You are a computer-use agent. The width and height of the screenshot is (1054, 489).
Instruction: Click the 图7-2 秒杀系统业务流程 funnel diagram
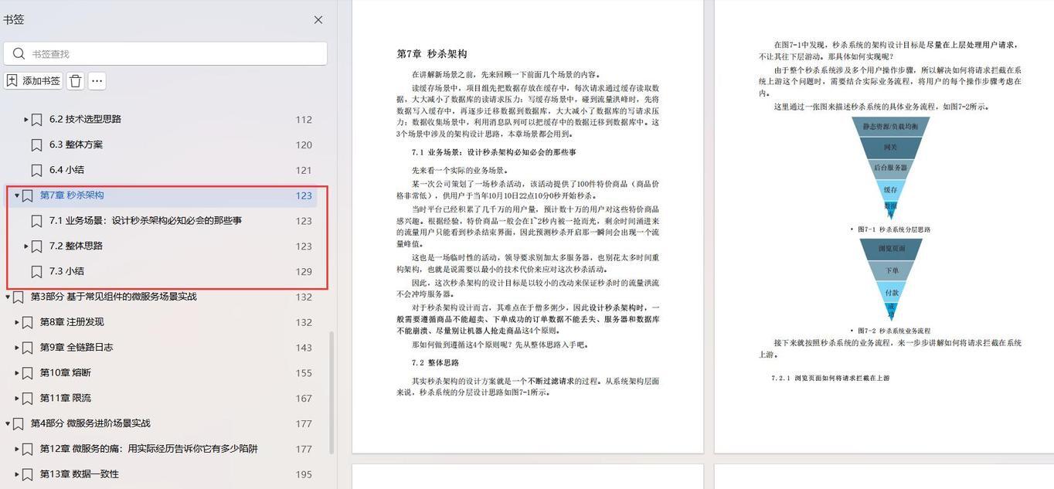pos(891,280)
